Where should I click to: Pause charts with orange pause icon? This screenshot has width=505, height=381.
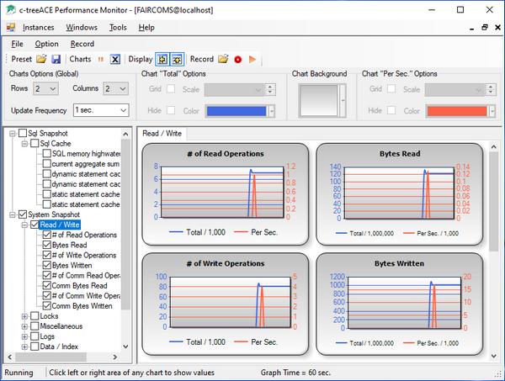click(101, 59)
